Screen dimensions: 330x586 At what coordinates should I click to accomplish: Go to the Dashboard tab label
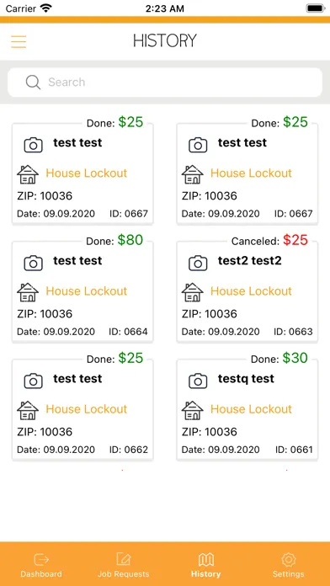[x=41, y=574]
